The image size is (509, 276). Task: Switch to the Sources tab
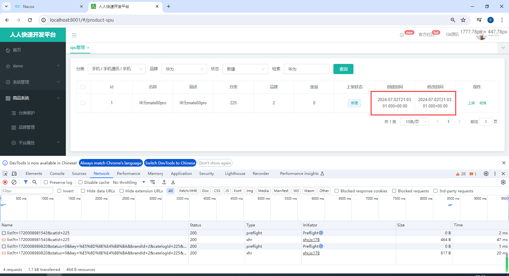[x=79, y=174]
